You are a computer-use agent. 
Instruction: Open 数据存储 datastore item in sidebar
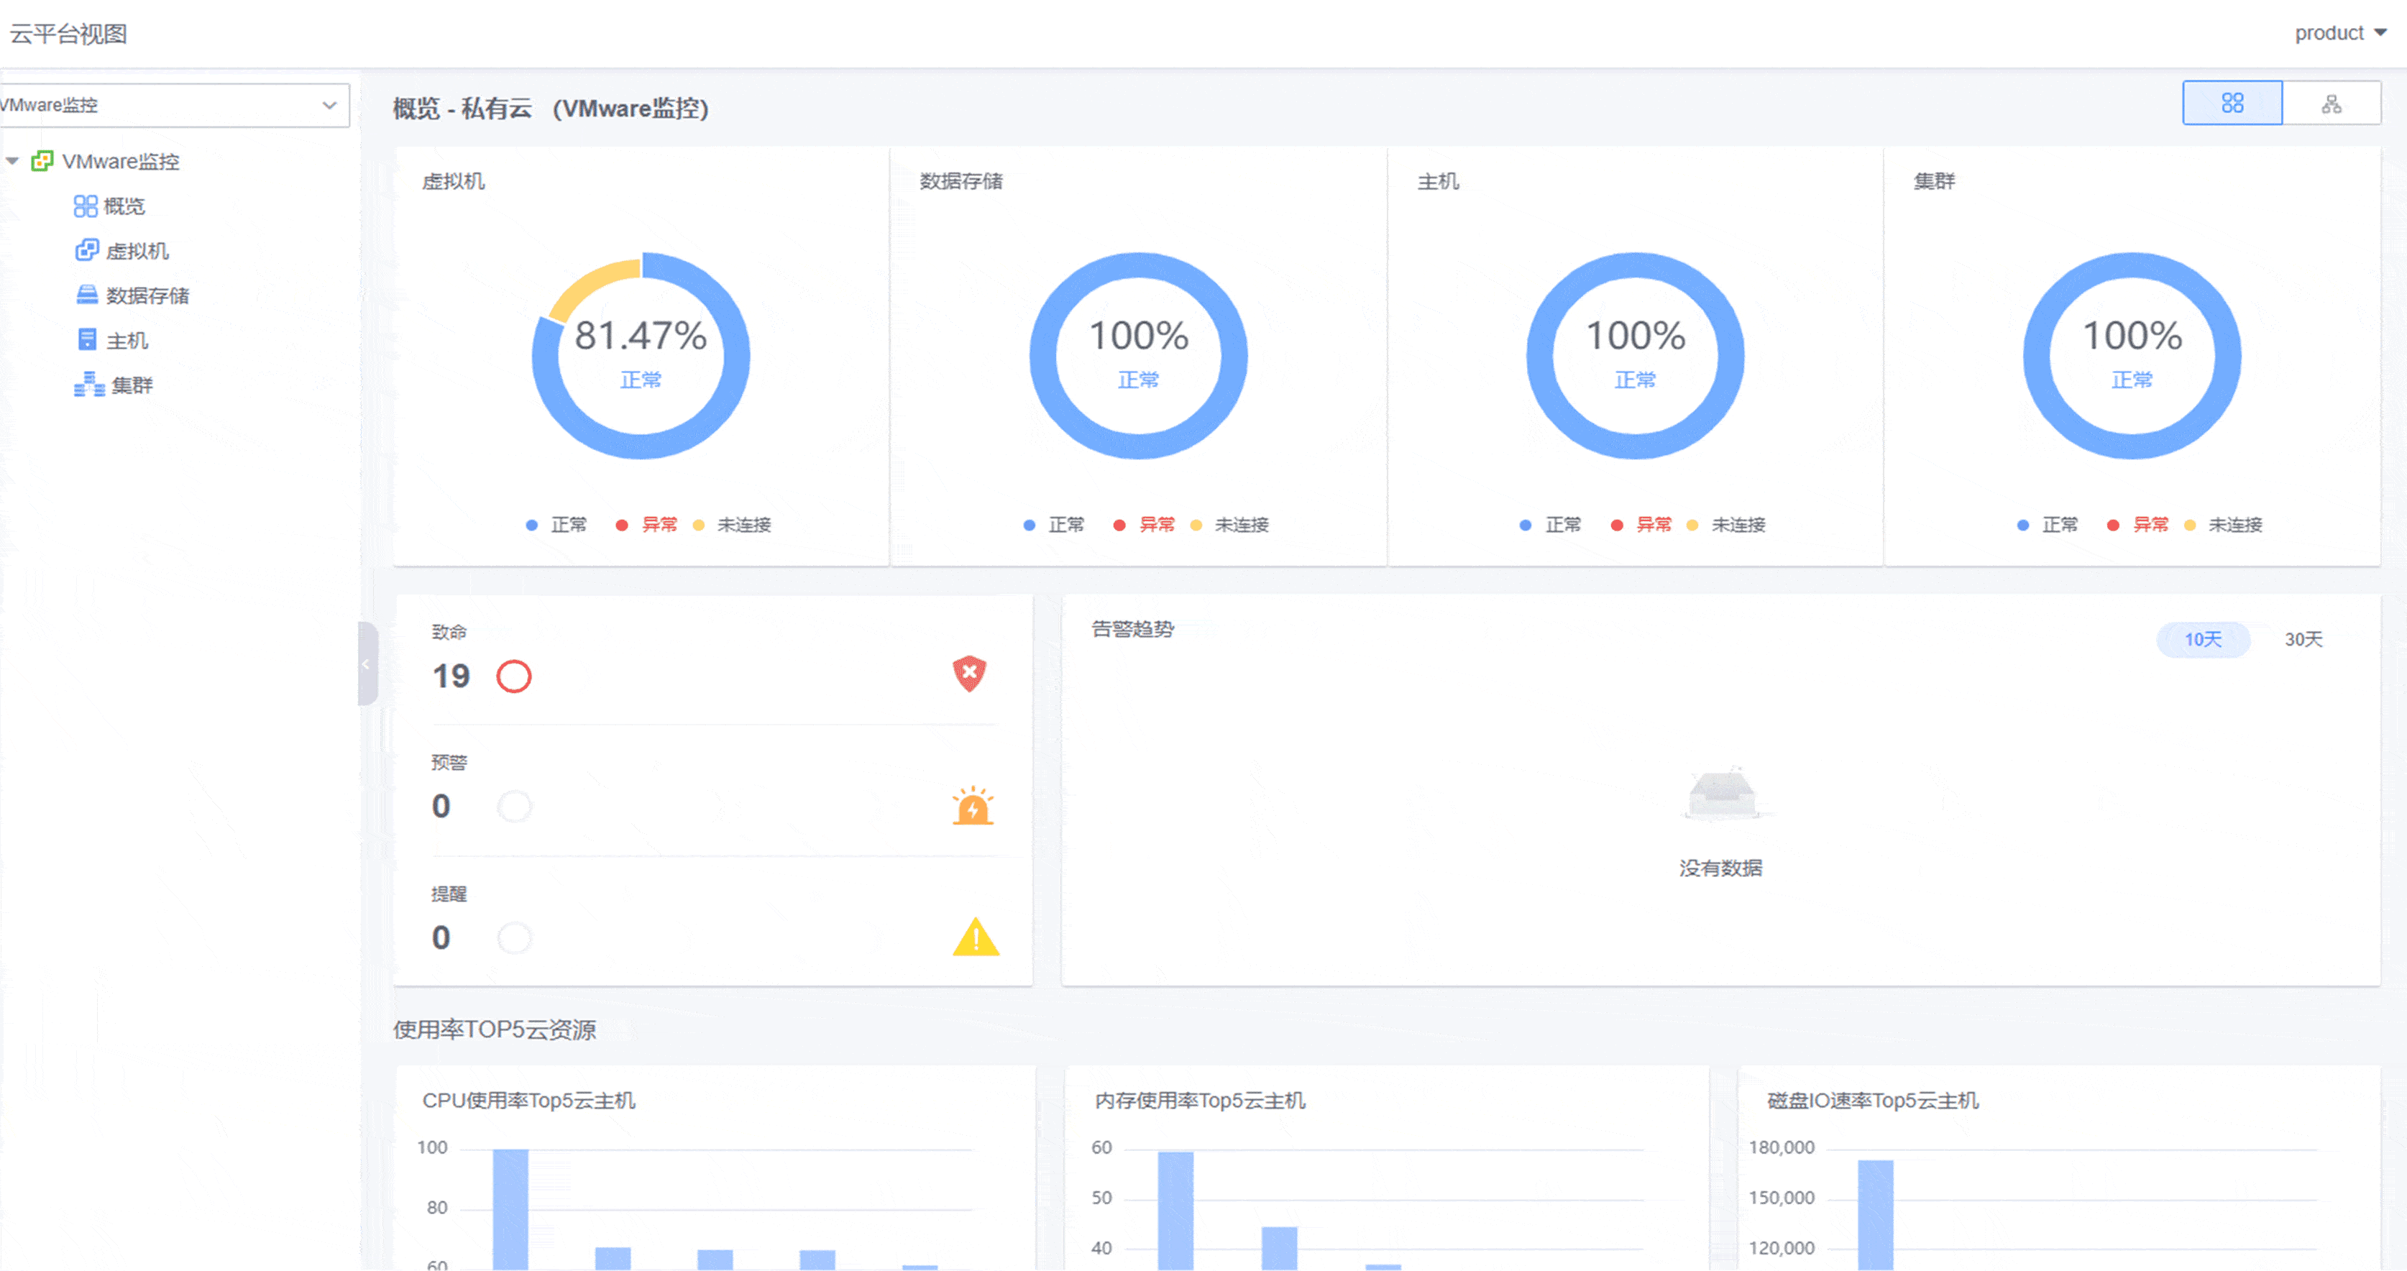[x=147, y=295]
